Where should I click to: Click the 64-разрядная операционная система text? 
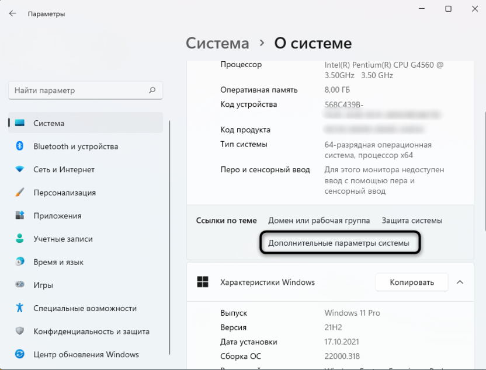378,150
